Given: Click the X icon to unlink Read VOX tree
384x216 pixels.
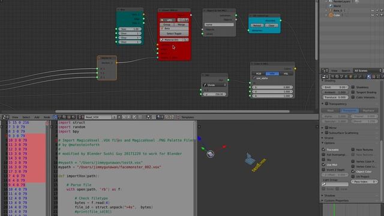Looking at the screenshot, I should click(129, 117).
